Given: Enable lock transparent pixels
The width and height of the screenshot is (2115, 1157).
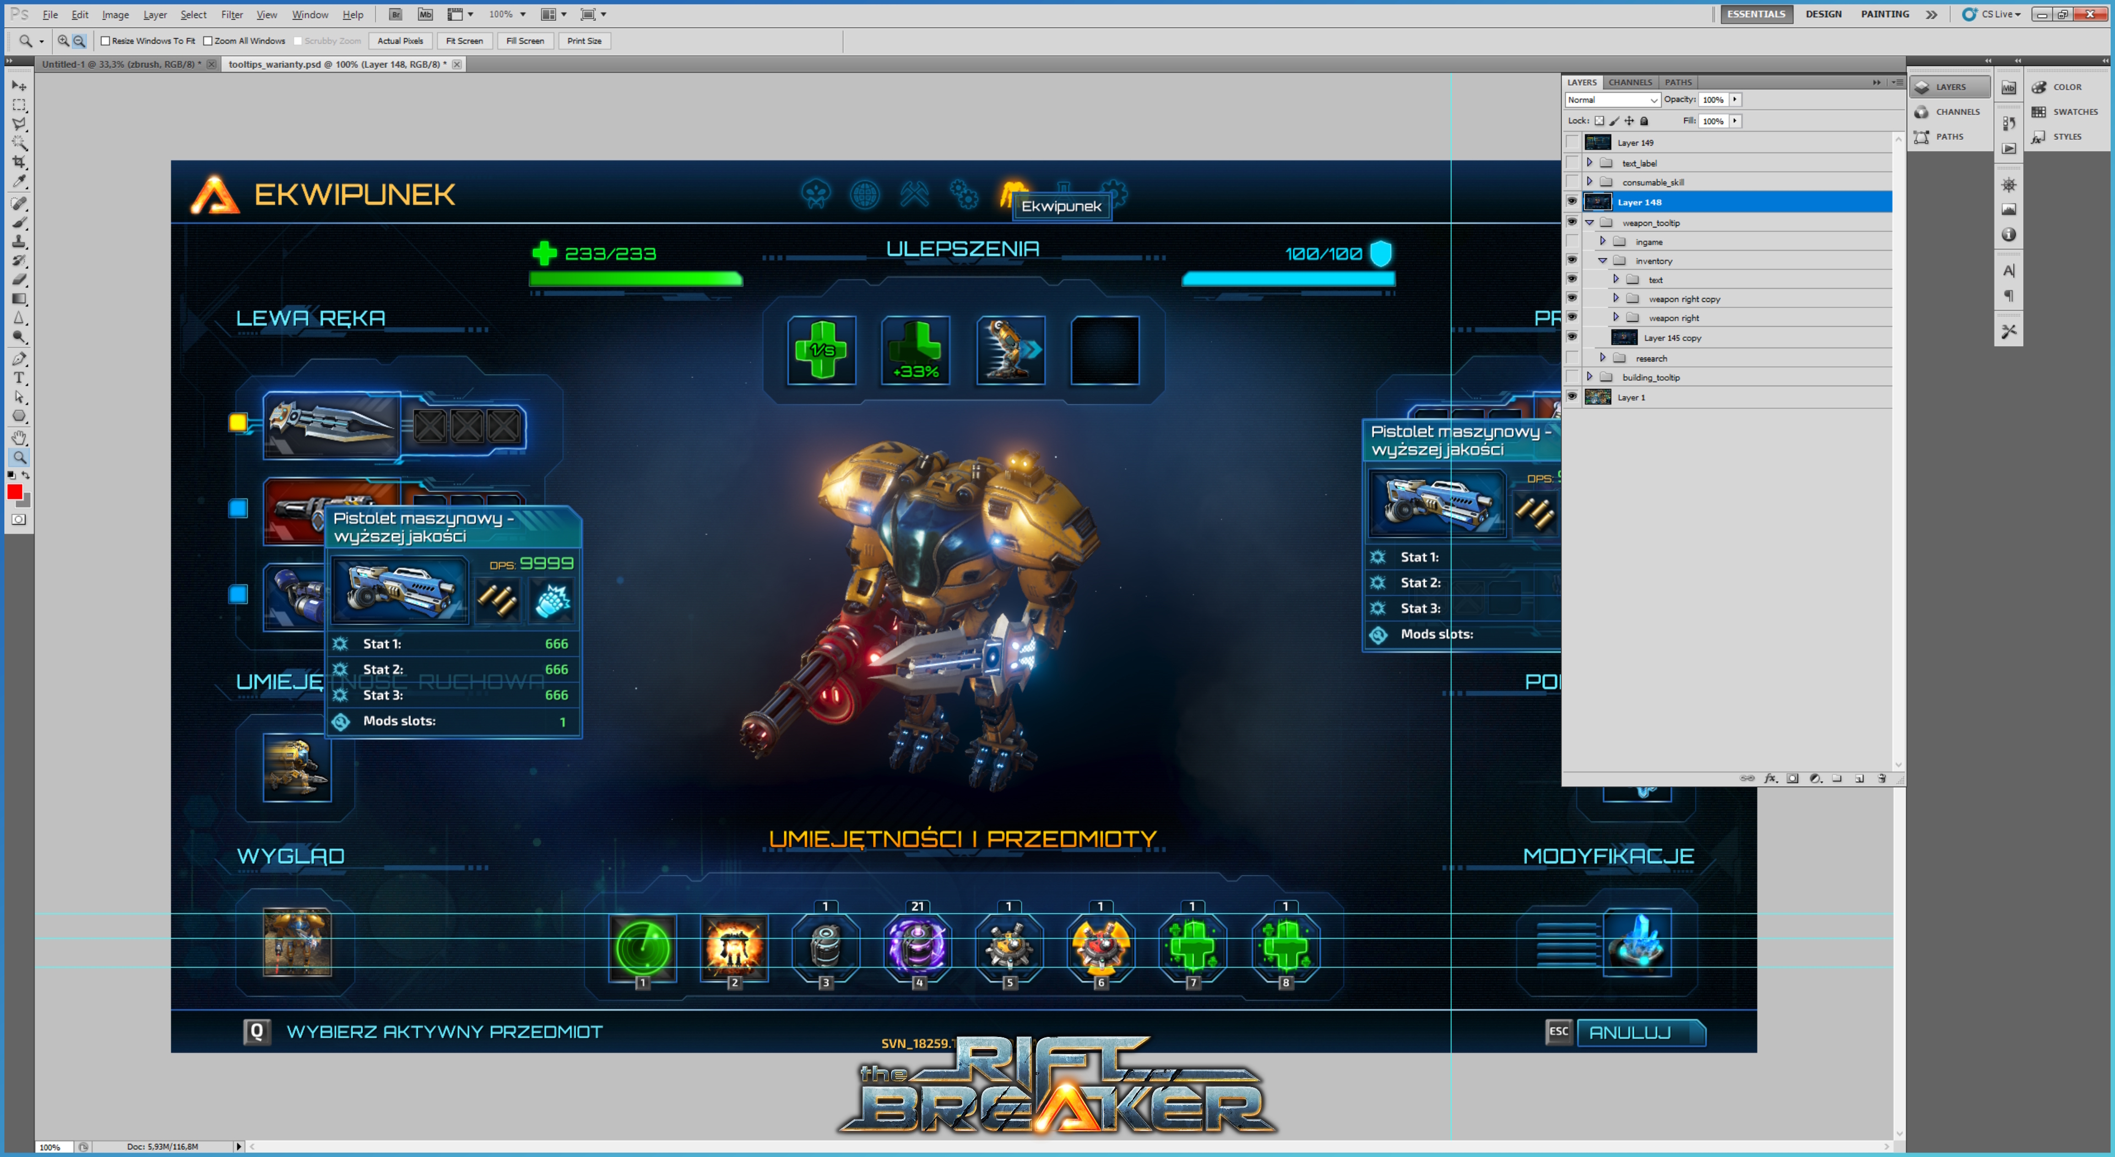Looking at the screenshot, I should (1599, 121).
